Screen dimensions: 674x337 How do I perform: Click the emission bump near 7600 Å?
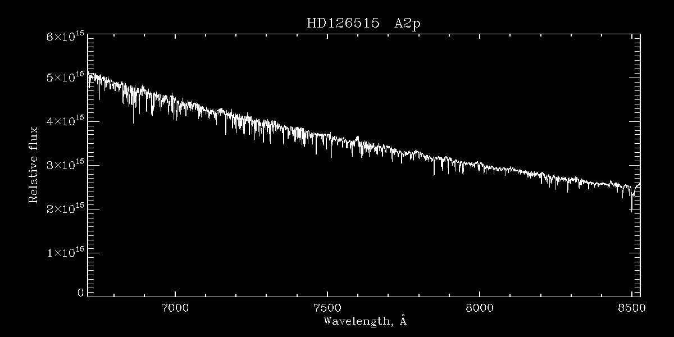(357, 138)
